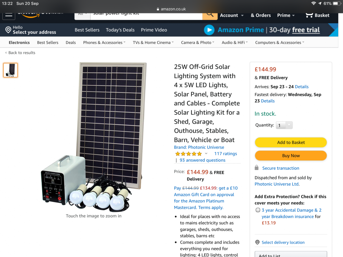Open the hamburger navigation menu

pyautogui.click(x=9, y=15)
